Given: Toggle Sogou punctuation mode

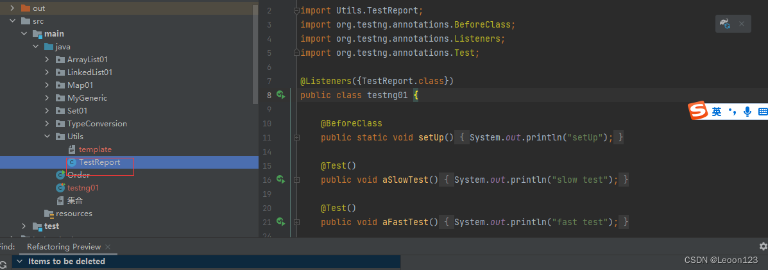Looking at the screenshot, I should (x=732, y=112).
